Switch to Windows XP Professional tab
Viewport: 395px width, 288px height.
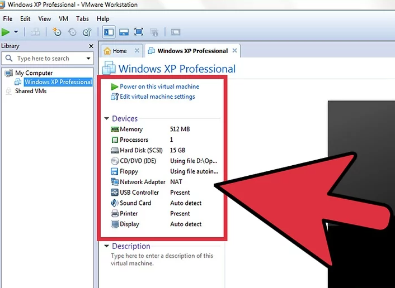[x=192, y=51]
